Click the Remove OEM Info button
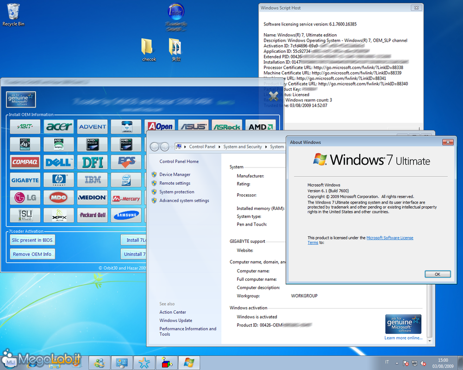The width and height of the screenshot is (463, 370). 32,254
